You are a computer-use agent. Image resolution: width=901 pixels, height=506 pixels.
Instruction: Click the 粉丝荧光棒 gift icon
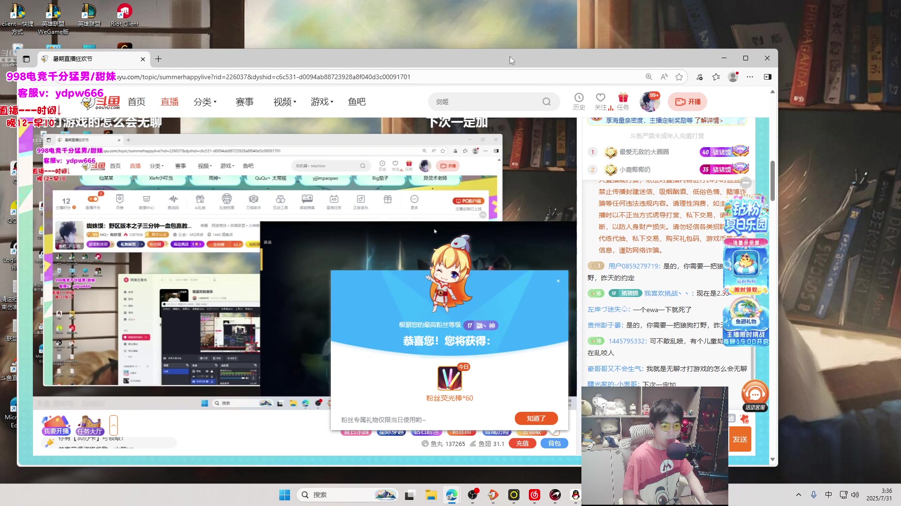point(450,379)
